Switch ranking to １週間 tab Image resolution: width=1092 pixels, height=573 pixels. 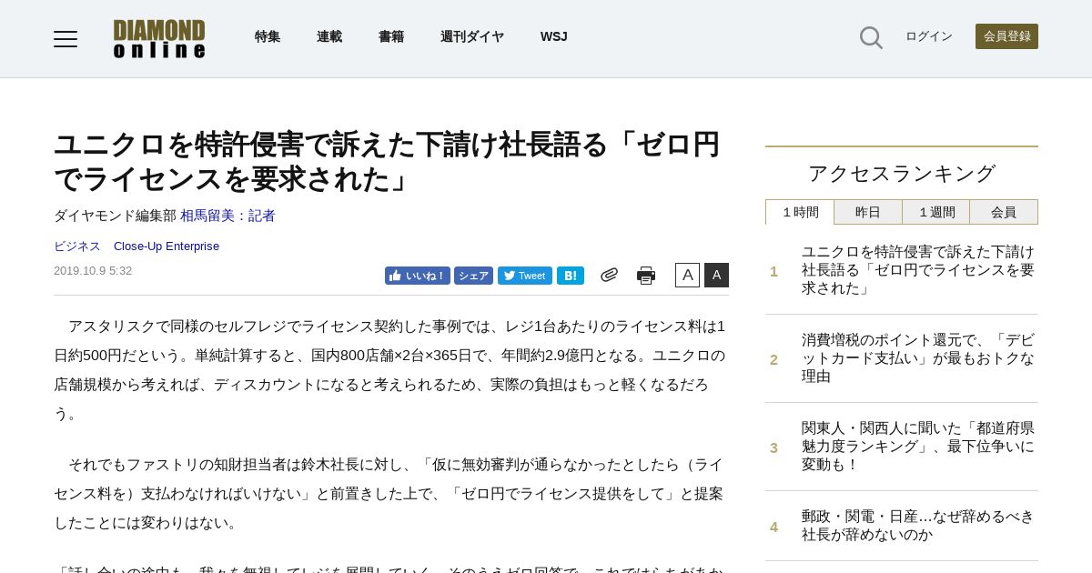click(x=936, y=212)
